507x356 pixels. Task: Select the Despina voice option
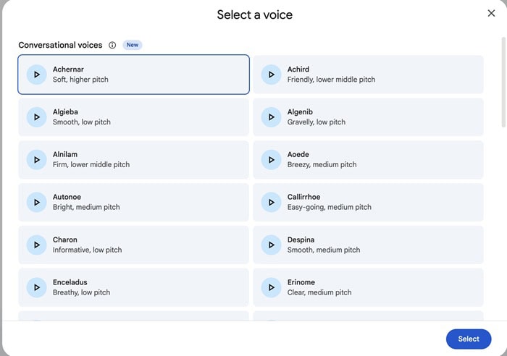click(377, 245)
